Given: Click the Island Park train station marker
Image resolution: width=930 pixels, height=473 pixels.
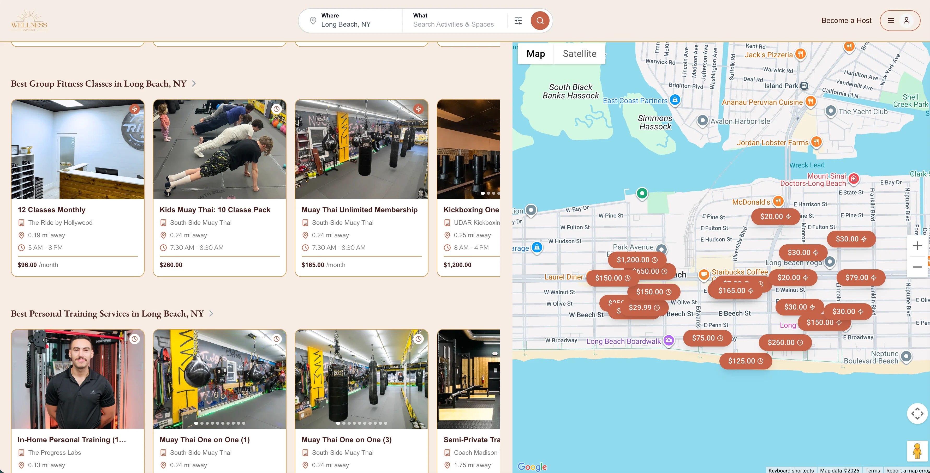Looking at the screenshot, I should click(x=804, y=86).
